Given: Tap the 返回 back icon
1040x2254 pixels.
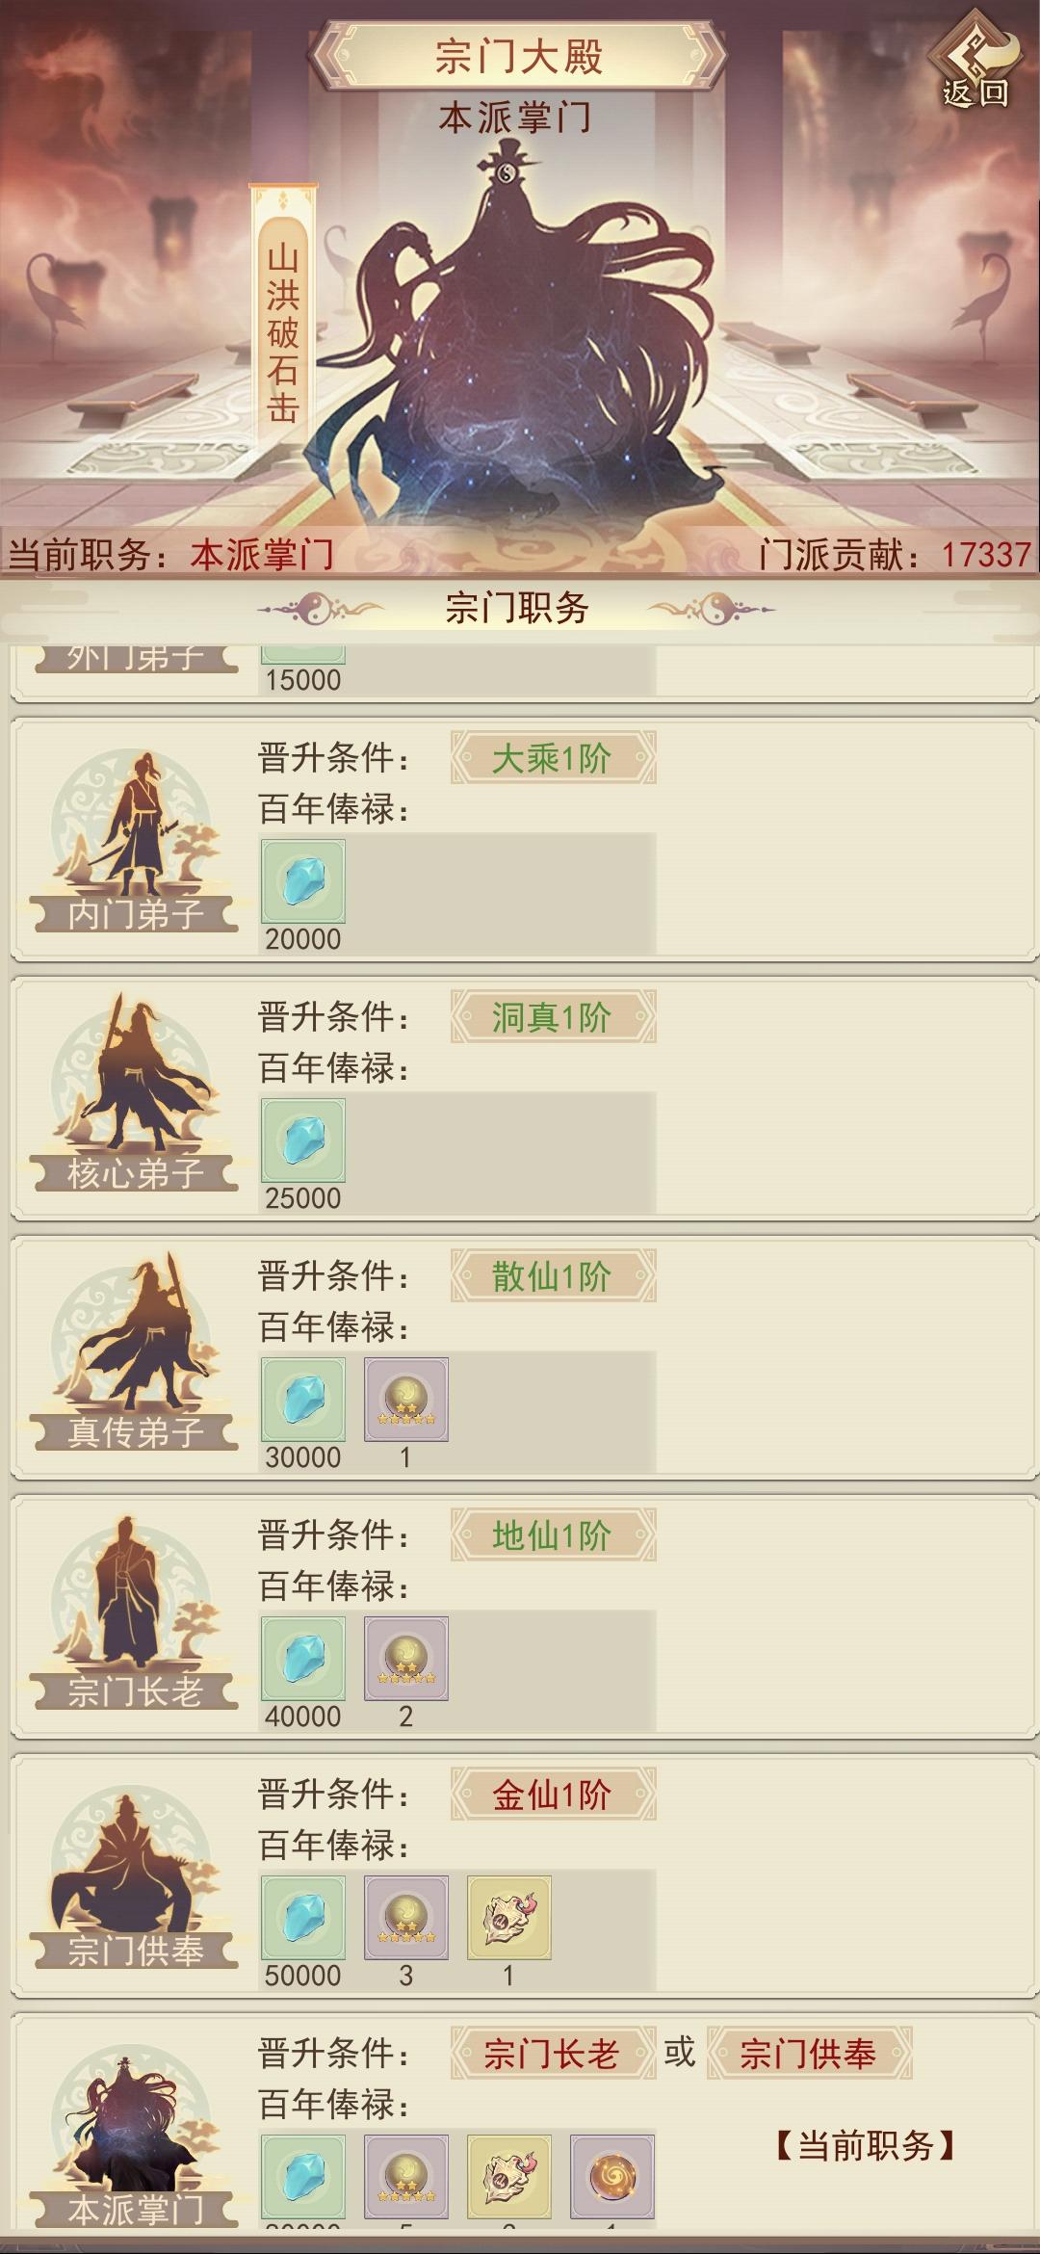Looking at the screenshot, I should click(x=975, y=58).
